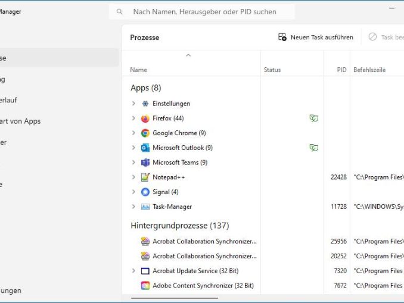Expand the Signal (4) process group
Image resolution: width=404 pixels, height=303 pixels.
coord(133,192)
